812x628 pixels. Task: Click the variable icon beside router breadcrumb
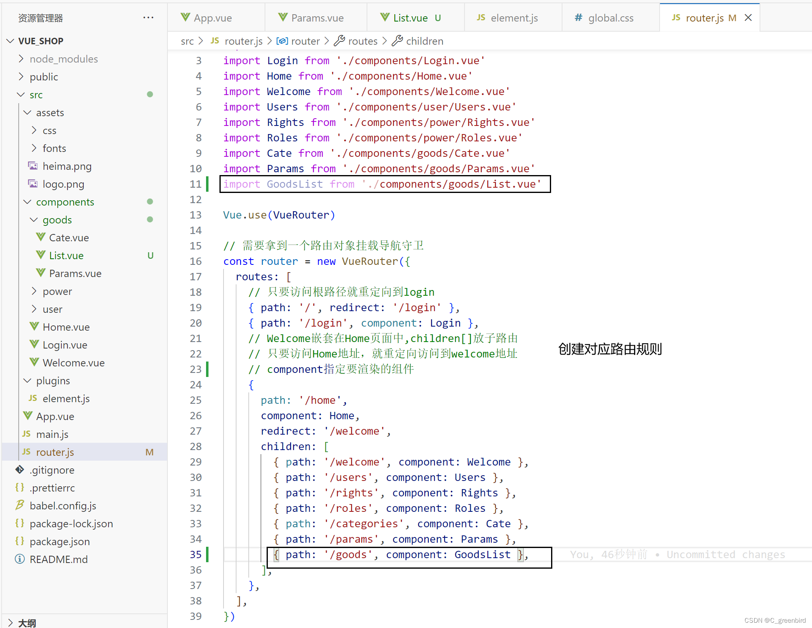[282, 41]
